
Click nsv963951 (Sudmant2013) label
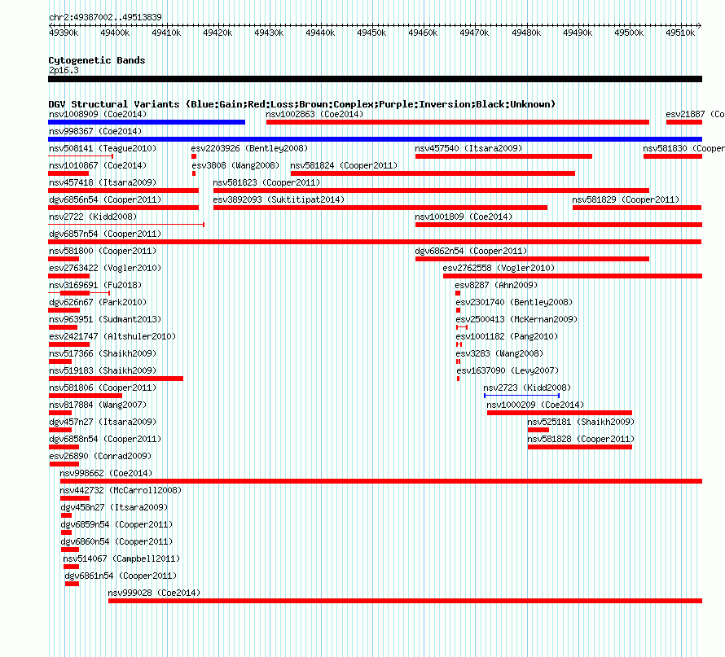[x=105, y=319]
